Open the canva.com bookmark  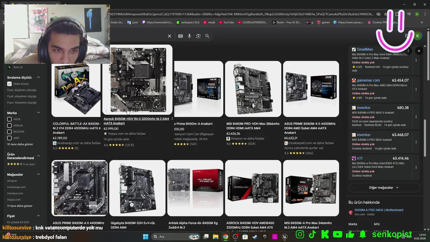point(349,23)
